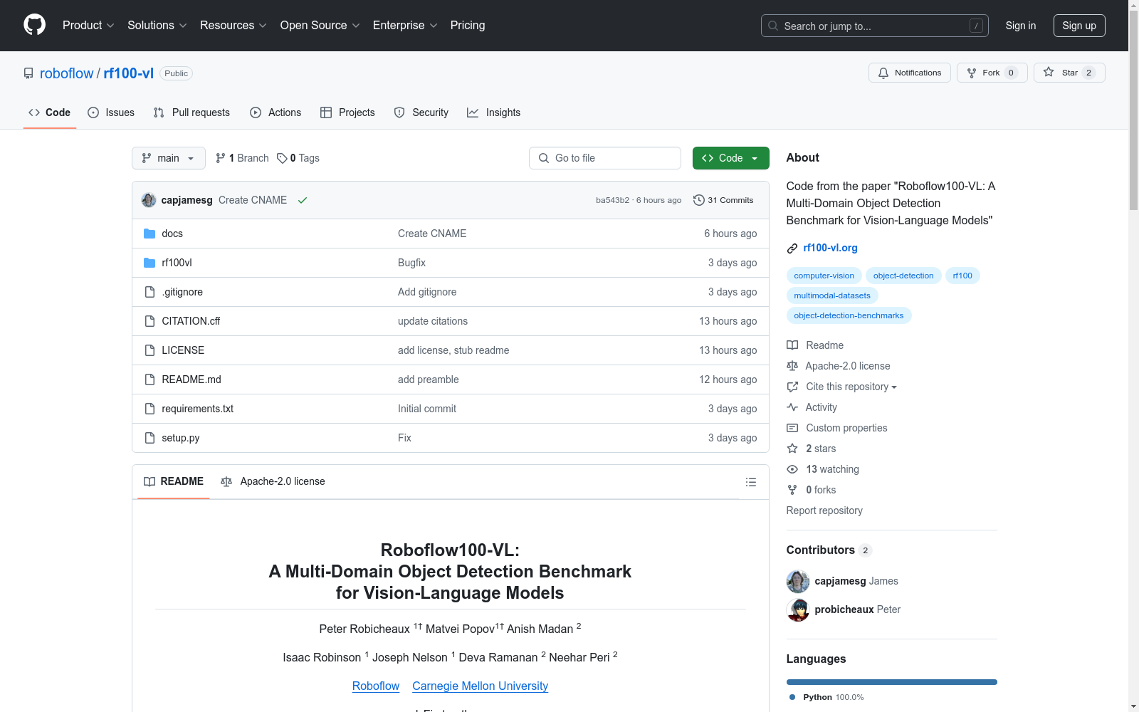The height and width of the screenshot is (712, 1139).
Task: Click the LICENSE file icon
Action: click(x=149, y=350)
